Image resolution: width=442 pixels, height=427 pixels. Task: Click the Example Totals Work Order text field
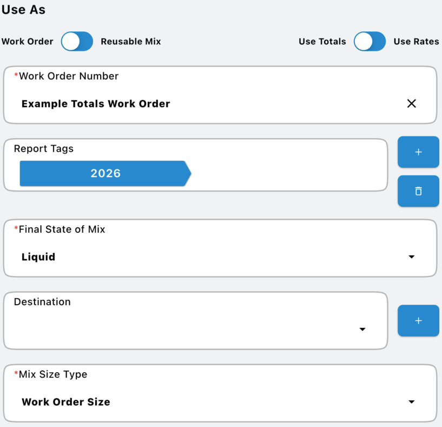click(x=96, y=103)
